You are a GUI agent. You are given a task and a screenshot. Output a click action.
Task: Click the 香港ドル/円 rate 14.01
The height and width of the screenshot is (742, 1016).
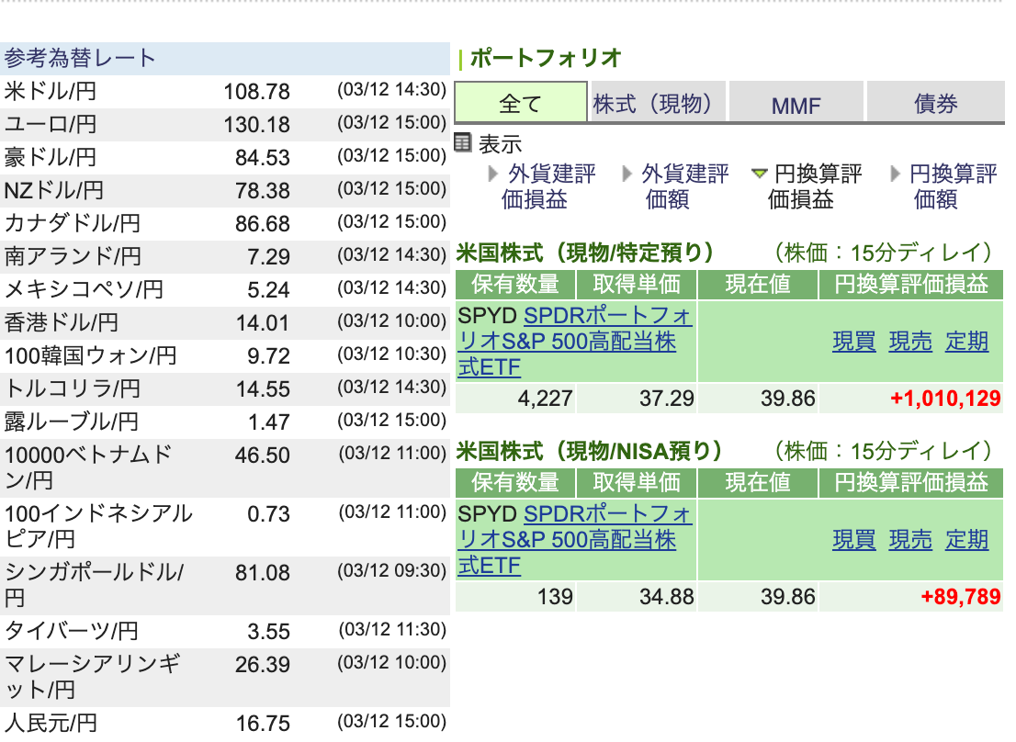pos(263,322)
